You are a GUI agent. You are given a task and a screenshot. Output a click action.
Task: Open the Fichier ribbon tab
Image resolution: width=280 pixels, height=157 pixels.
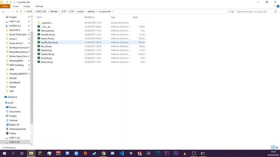click(x=5, y=6)
